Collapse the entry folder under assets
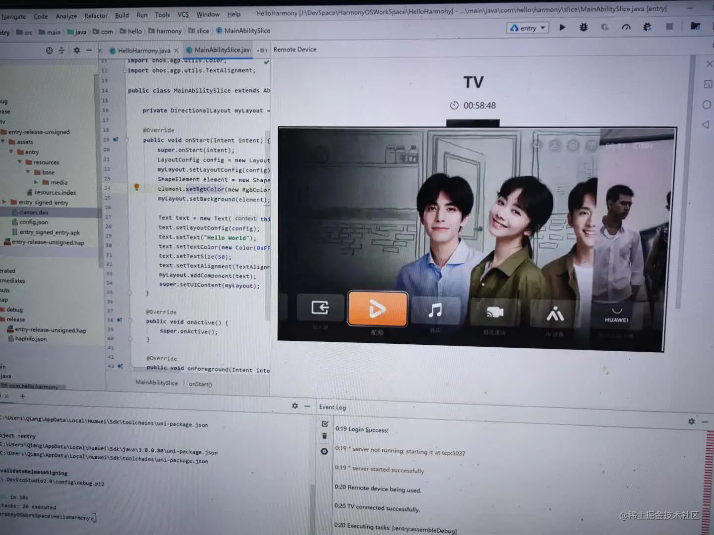Viewport: 714px width, 535px height. pos(11,152)
